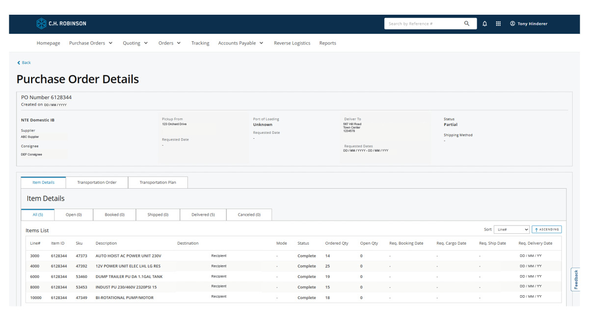Click the ascending sort arrow icon

tap(536, 229)
